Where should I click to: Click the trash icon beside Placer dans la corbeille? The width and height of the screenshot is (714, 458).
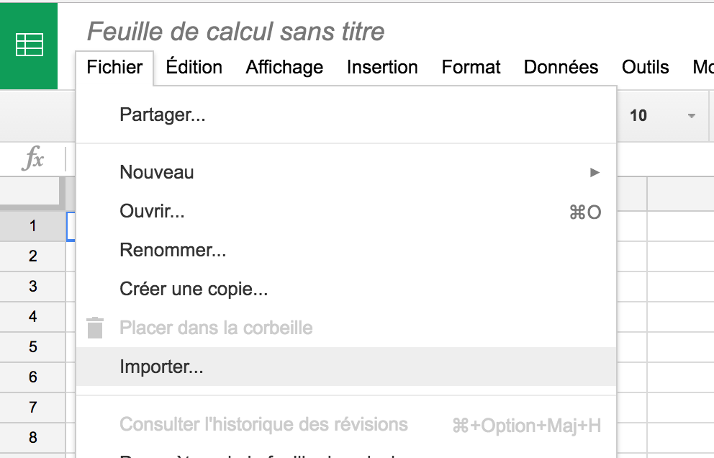pos(95,328)
